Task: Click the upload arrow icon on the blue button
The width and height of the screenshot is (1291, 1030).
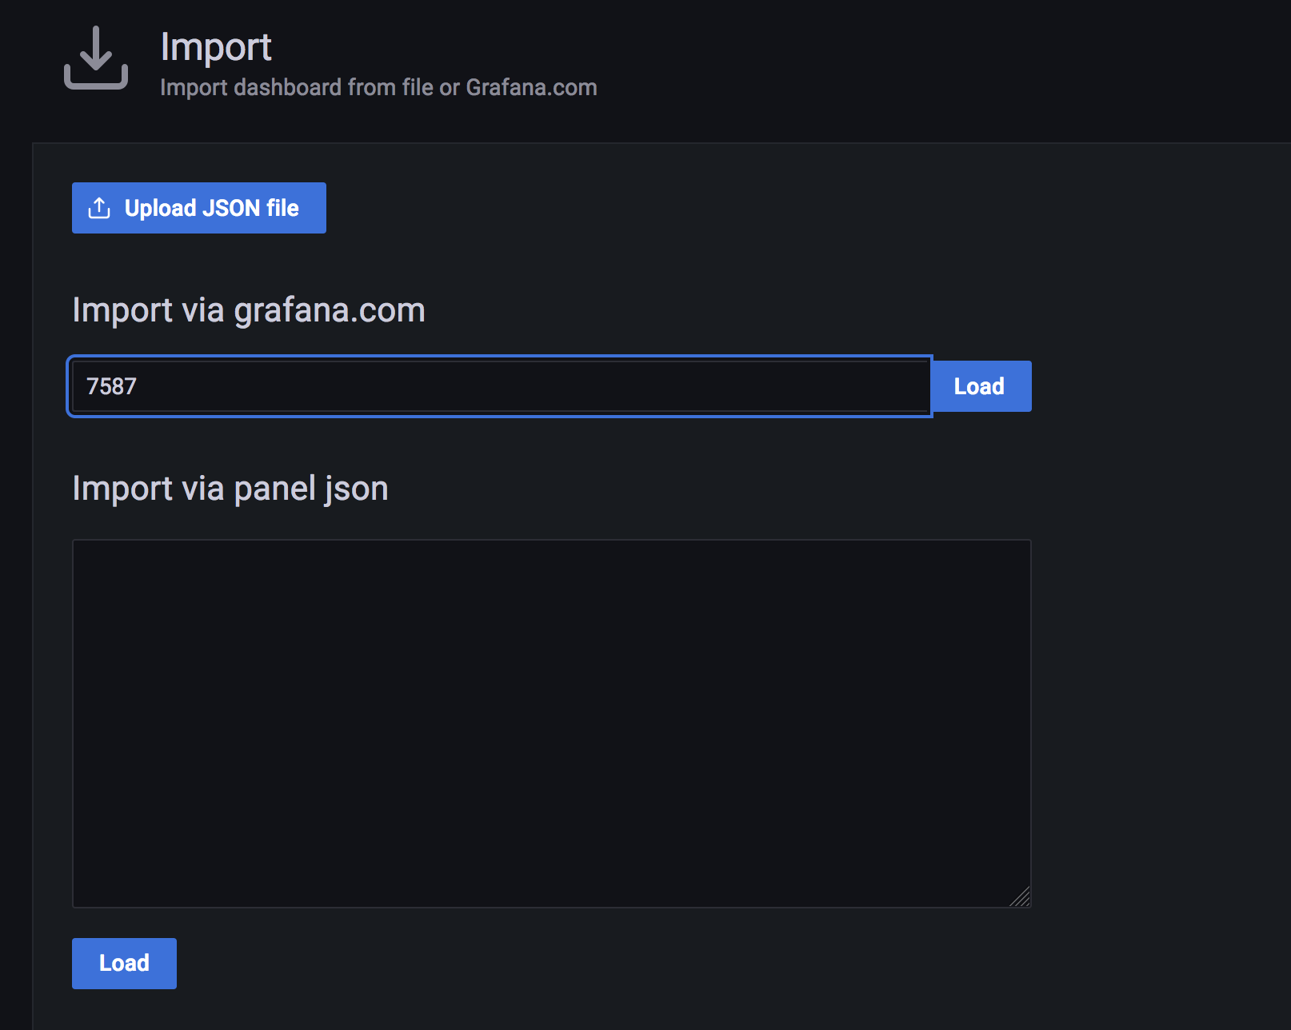Action: click(x=99, y=208)
